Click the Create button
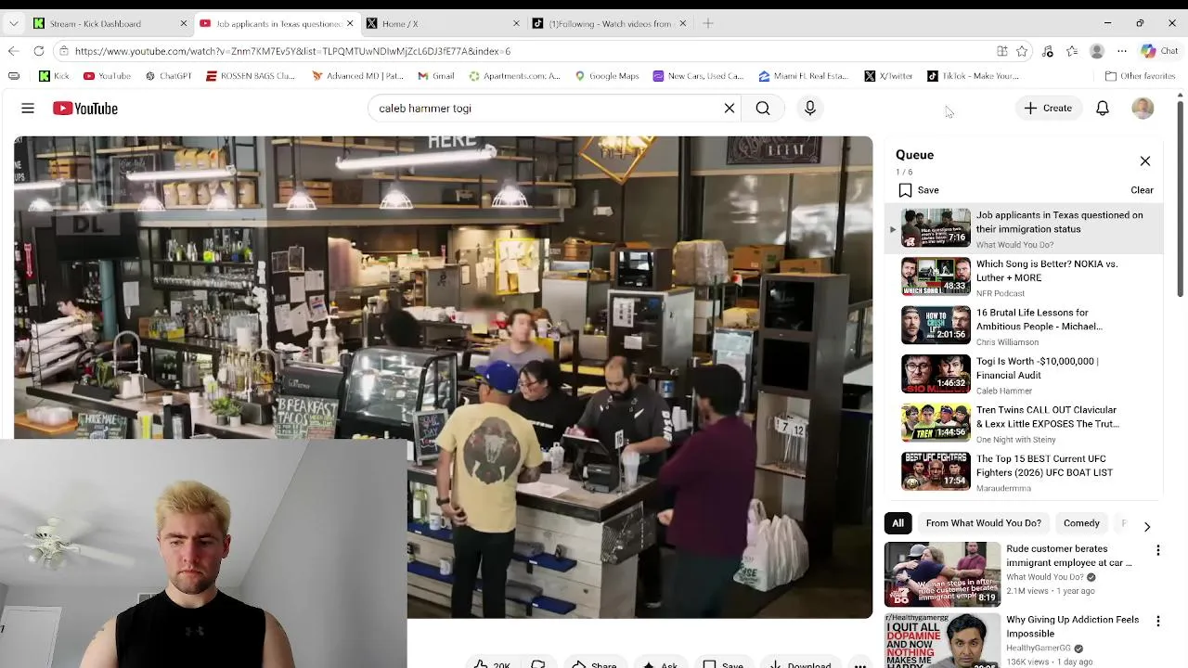The image size is (1188, 668). [1048, 109]
